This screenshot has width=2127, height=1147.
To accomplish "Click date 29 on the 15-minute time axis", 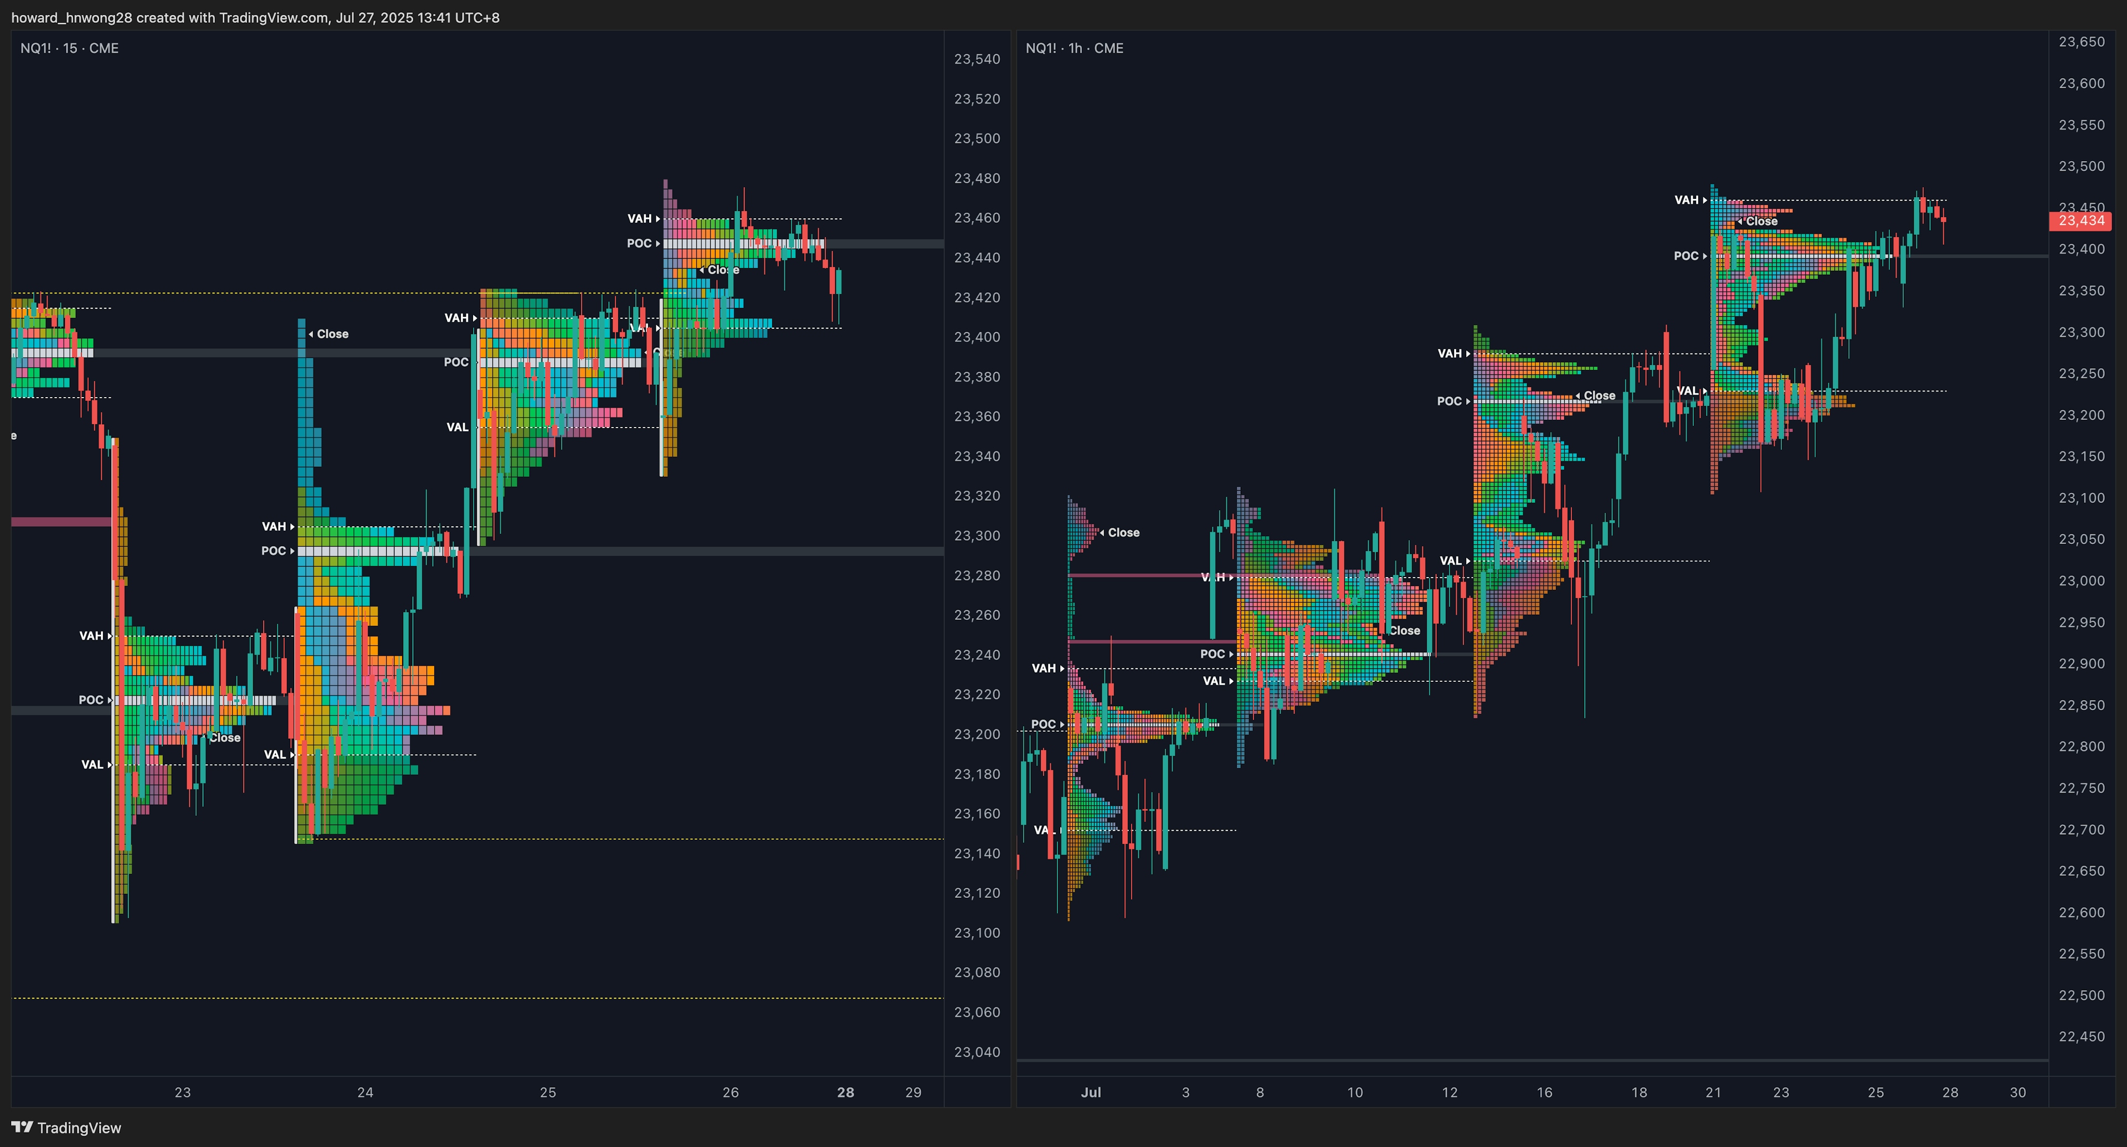I will click(913, 1092).
